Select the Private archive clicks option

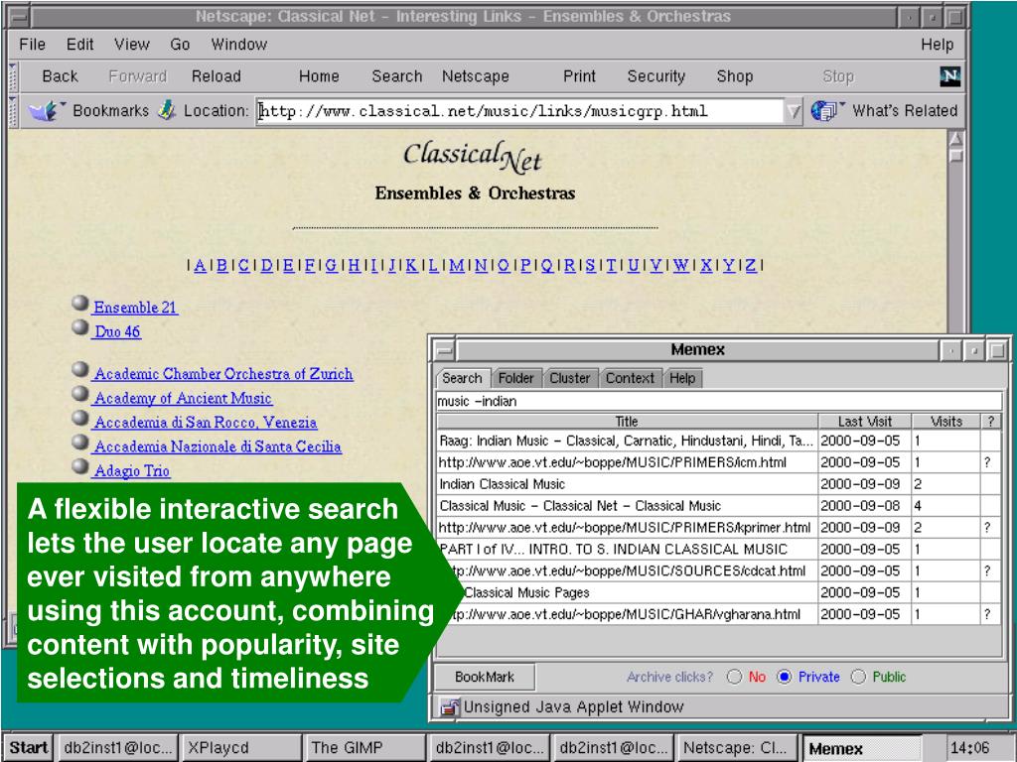pyautogui.click(x=784, y=678)
